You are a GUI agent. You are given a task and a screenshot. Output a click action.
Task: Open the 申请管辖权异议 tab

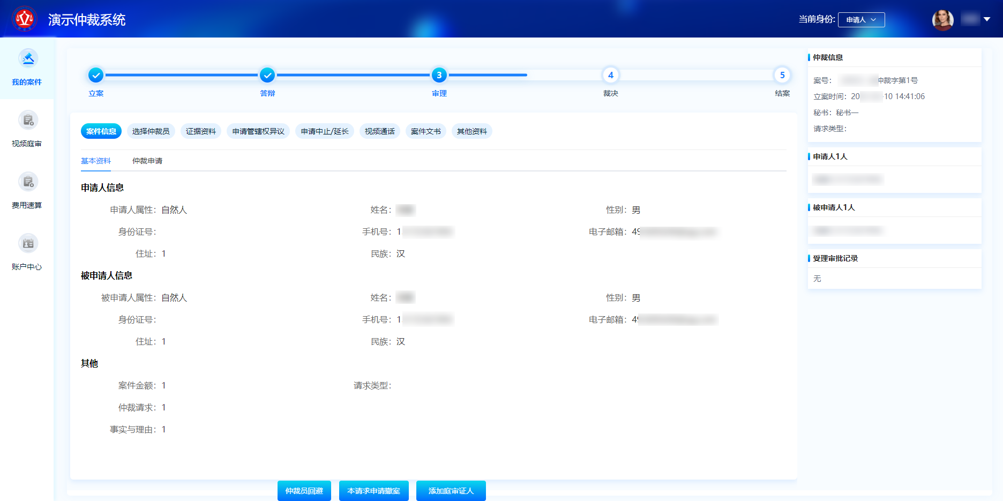tap(258, 131)
